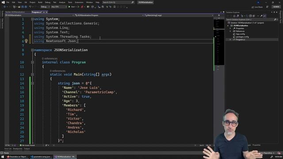Click the Hot Reload flame icon

tap(82, 7)
